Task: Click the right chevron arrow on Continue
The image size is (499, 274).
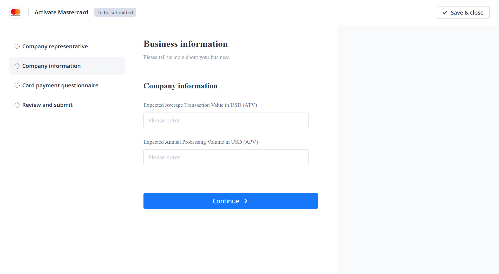Action: click(x=246, y=201)
